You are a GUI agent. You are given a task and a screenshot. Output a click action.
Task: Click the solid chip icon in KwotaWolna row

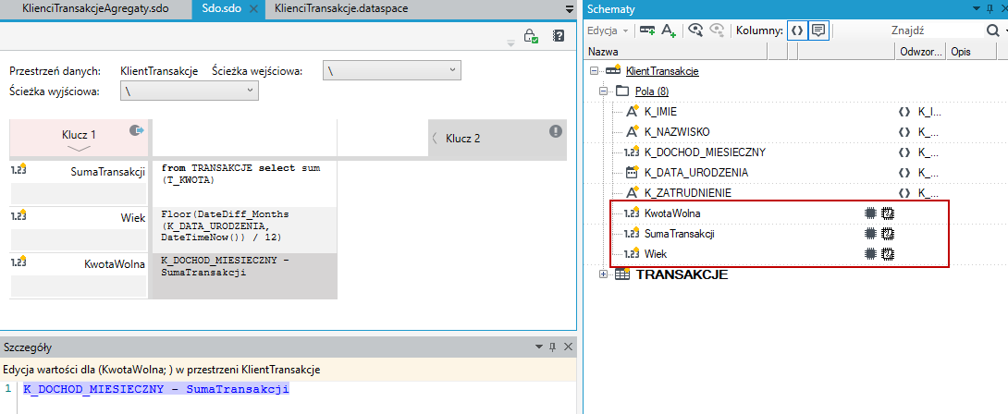[870, 213]
